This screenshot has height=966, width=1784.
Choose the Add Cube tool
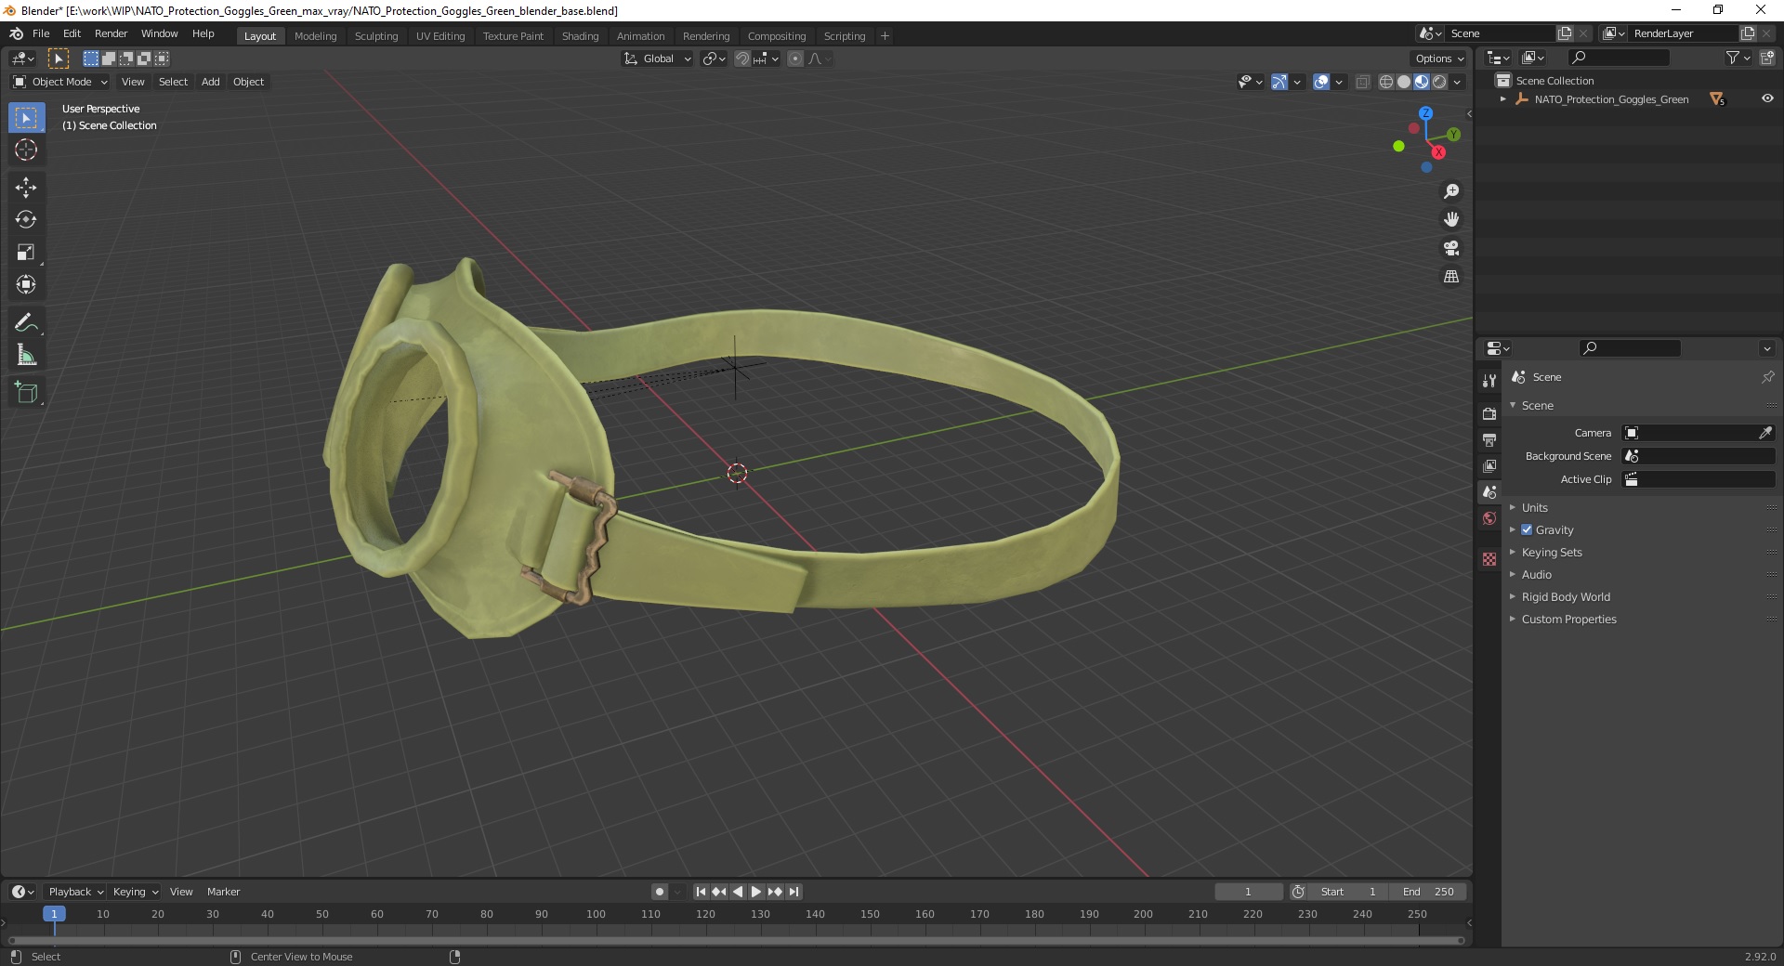[x=26, y=393]
